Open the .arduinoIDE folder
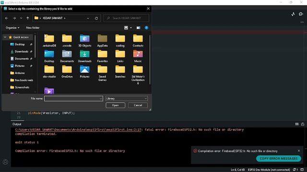This screenshot has height=172, width=307. click(x=49, y=41)
